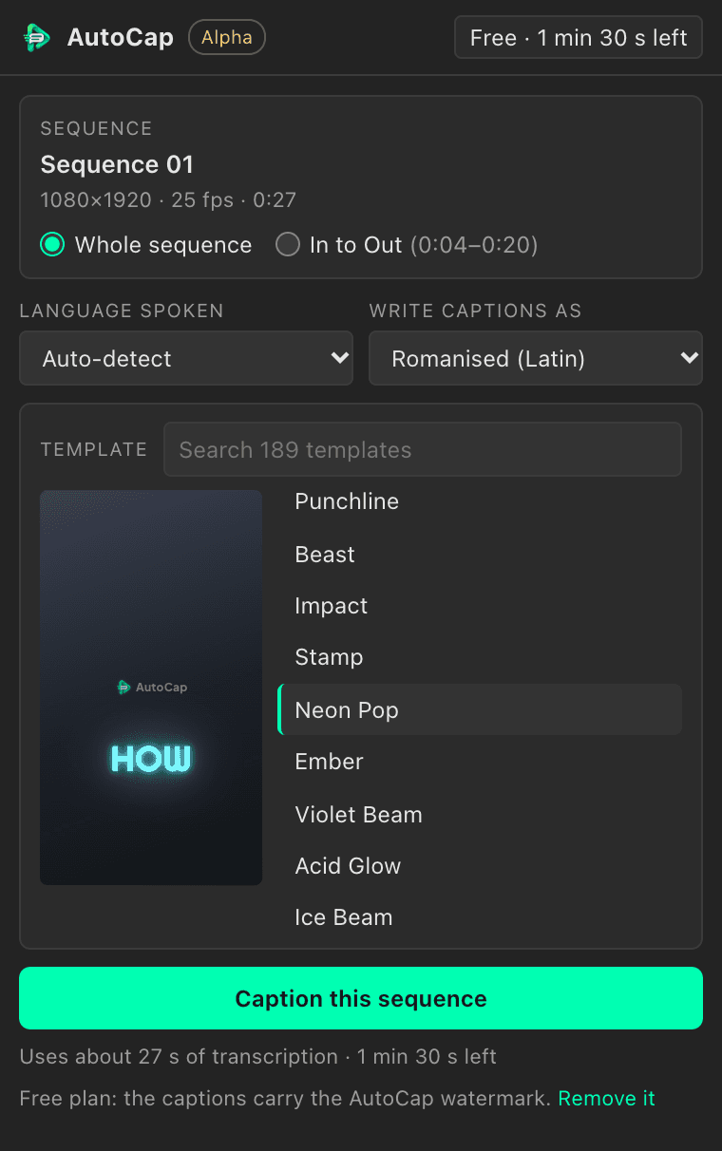
Task: Choose the Beast template
Action: (480, 555)
